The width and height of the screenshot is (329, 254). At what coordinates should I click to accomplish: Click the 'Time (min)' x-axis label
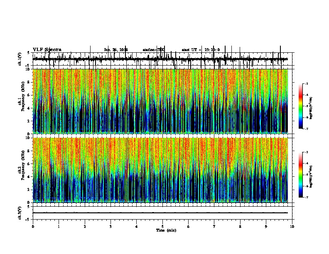coord(166,230)
